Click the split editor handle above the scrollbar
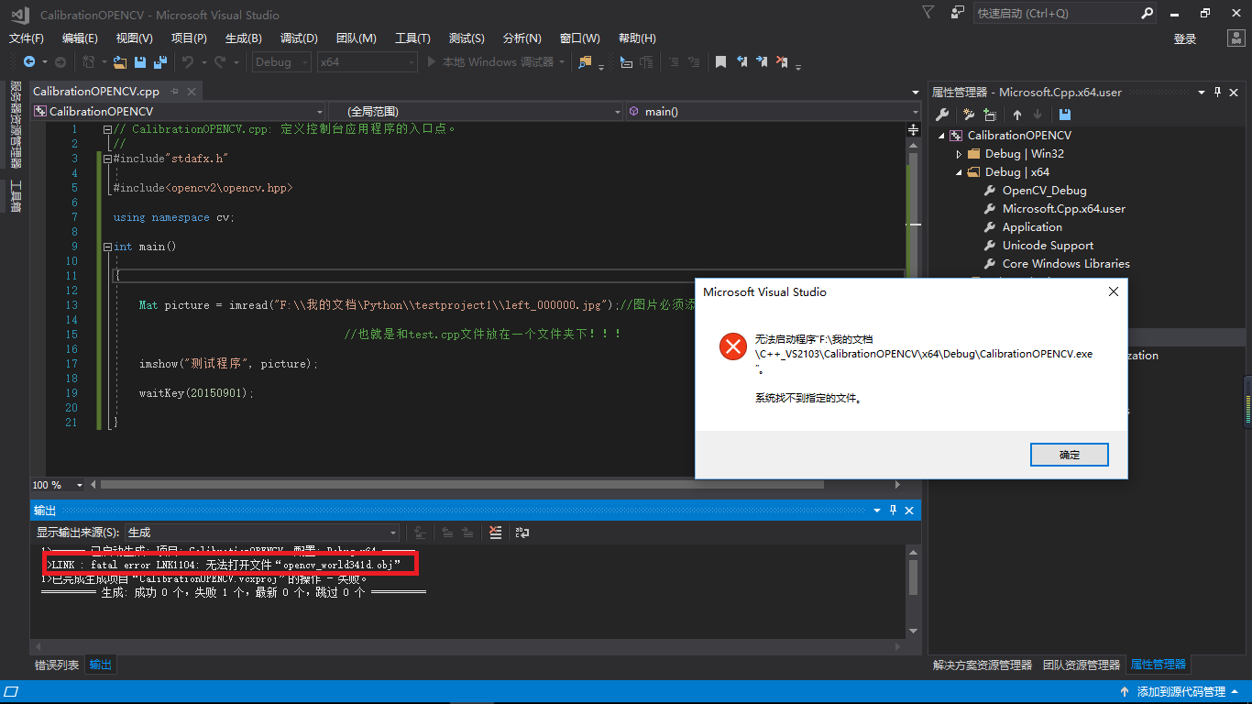The height and width of the screenshot is (704, 1252). point(913,129)
